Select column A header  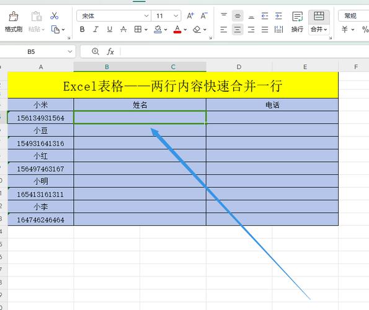pyautogui.click(x=41, y=67)
